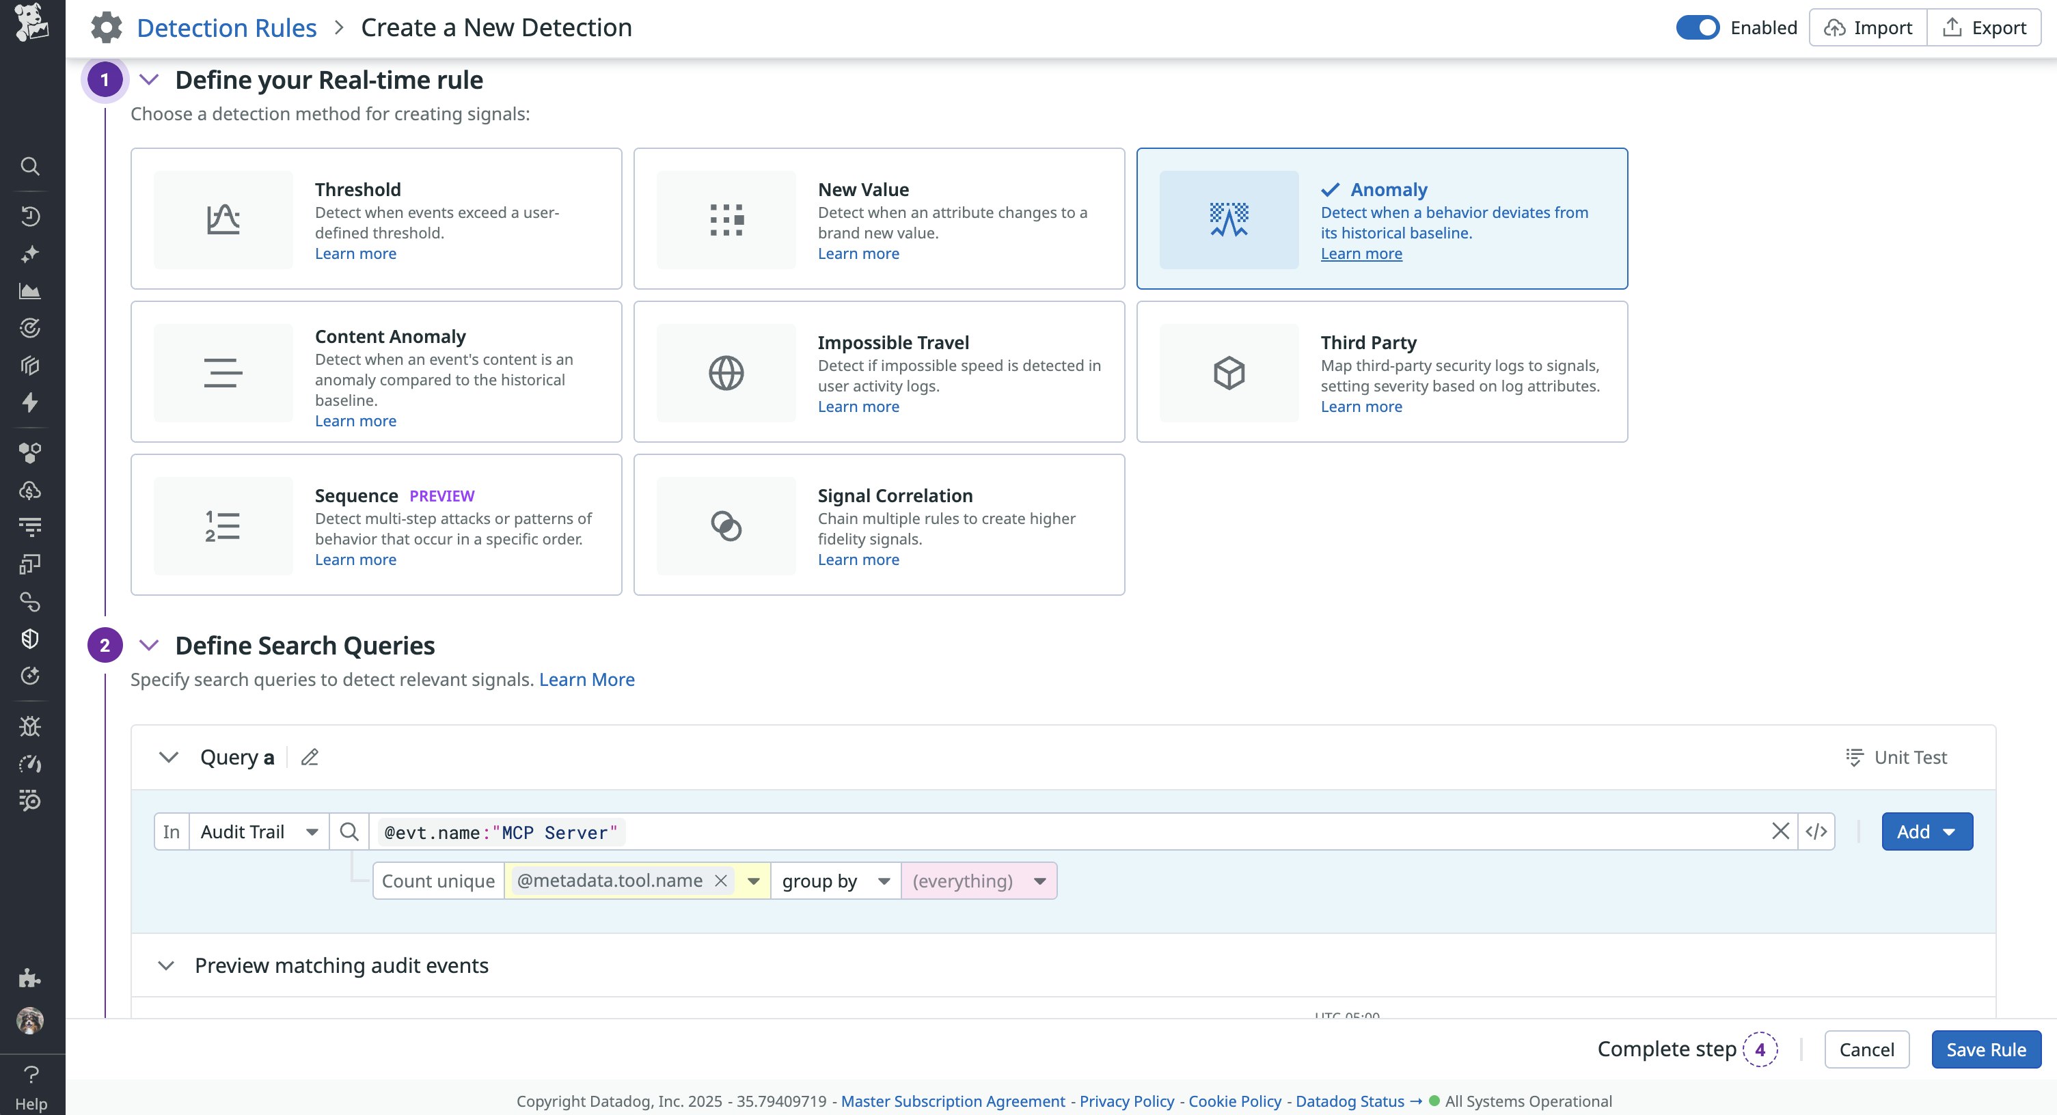Rename Query a using the pencil icon
Viewport: 2057px width, 1115px height.
[310, 756]
